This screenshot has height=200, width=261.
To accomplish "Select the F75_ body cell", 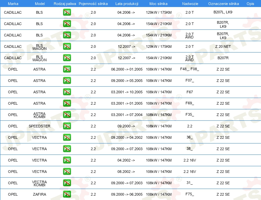I will [190, 194].
